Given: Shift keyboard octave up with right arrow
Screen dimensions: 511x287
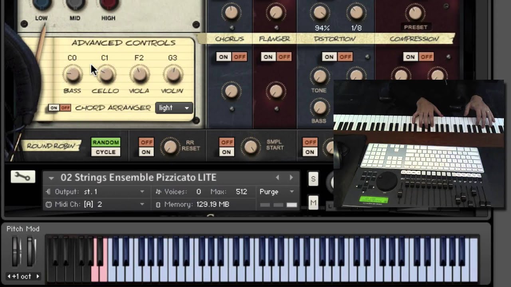Looking at the screenshot, I should coord(38,276).
